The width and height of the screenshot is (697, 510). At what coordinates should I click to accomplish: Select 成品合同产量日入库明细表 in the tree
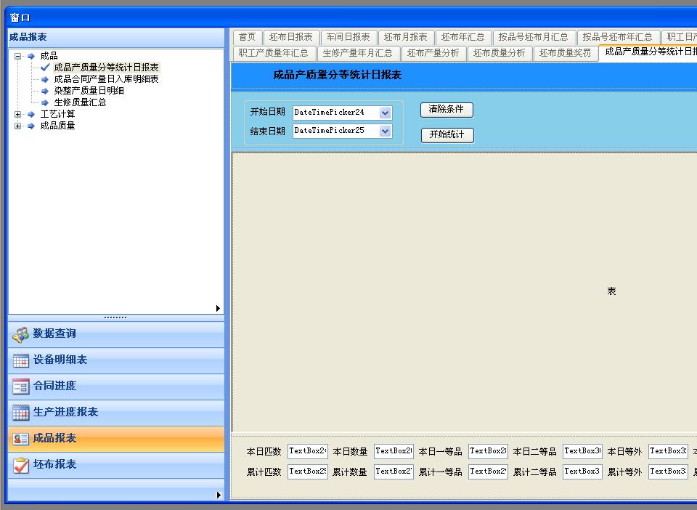(106, 79)
